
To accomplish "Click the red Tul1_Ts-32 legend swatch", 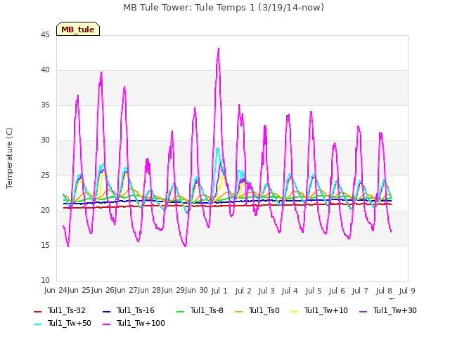I will 37,311.
